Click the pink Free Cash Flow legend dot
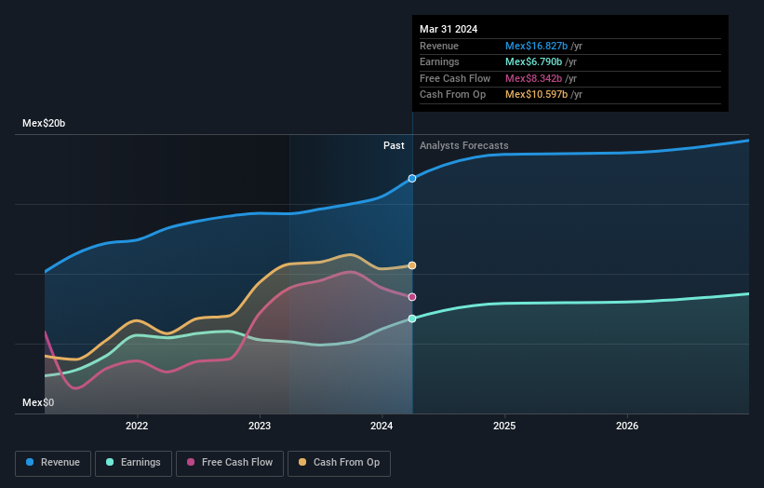764x488 pixels. pyautogui.click(x=191, y=462)
